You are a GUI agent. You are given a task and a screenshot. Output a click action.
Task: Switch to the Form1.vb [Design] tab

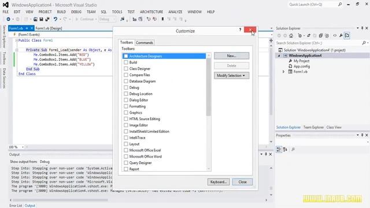tap(49, 28)
